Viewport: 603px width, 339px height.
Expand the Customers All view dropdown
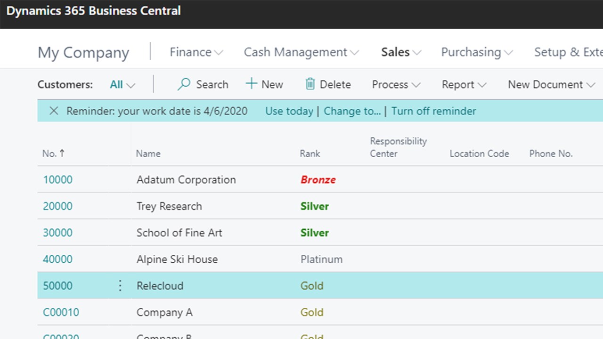pyautogui.click(x=122, y=85)
